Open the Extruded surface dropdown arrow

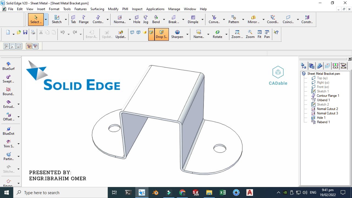coord(18,104)
